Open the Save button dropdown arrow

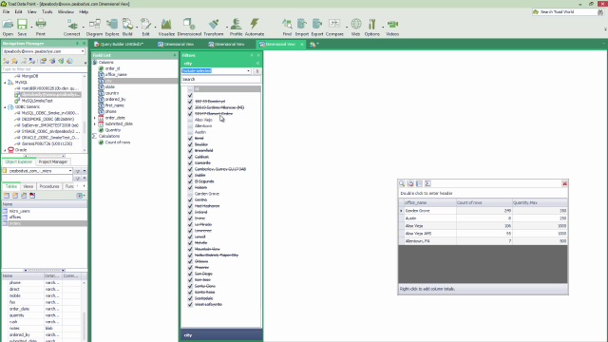click(x=31, y=27)
